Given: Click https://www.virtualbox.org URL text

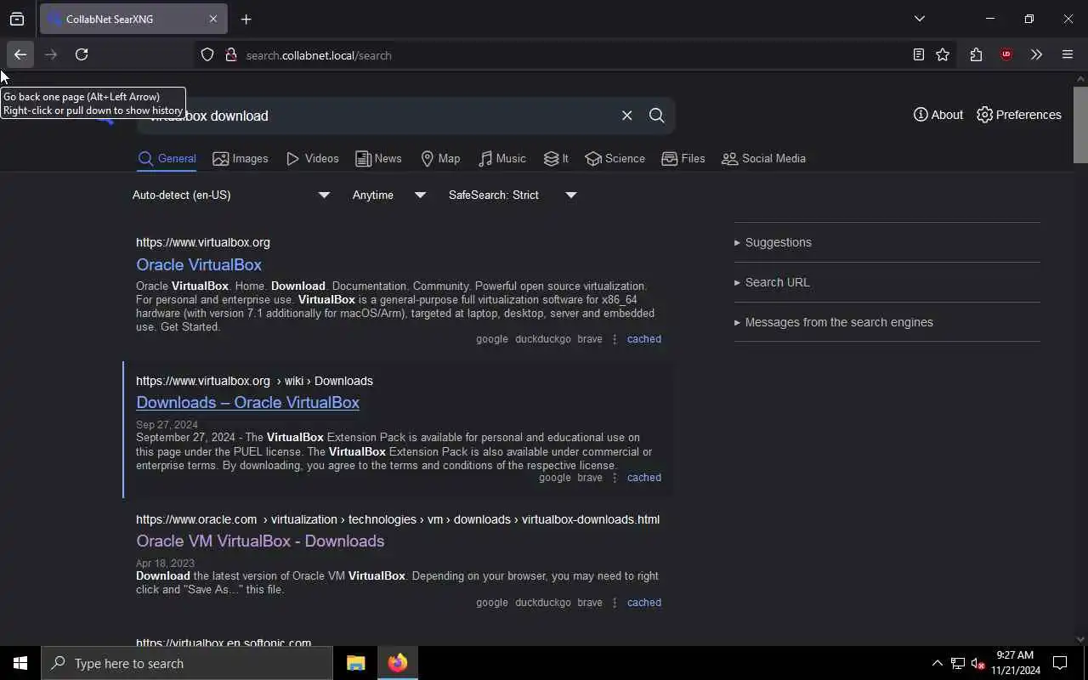Looking at the screenshot, I should 203,243.
